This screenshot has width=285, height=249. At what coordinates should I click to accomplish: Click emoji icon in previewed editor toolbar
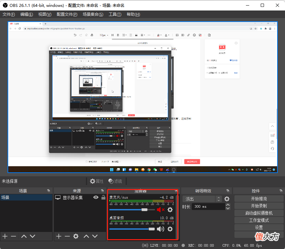194,35
